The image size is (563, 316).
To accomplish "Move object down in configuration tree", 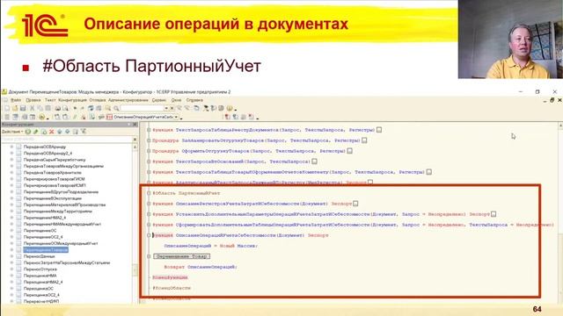I will [x=67, y=132].
